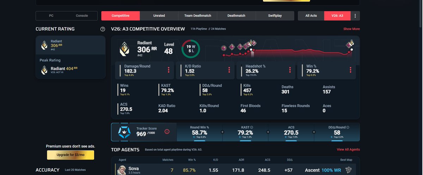Switch platform to PC
This screenshot has width=423, height=175.
[x=51, y=16]
